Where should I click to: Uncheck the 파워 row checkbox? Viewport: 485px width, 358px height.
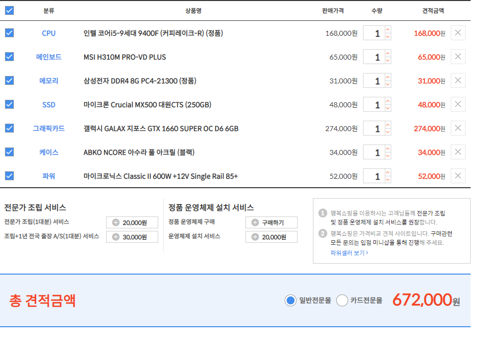click(9, 176)
